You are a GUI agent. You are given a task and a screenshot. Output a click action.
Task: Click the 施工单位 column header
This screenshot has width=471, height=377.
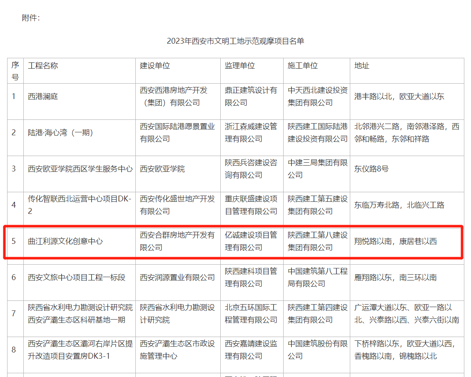point(303,66)
